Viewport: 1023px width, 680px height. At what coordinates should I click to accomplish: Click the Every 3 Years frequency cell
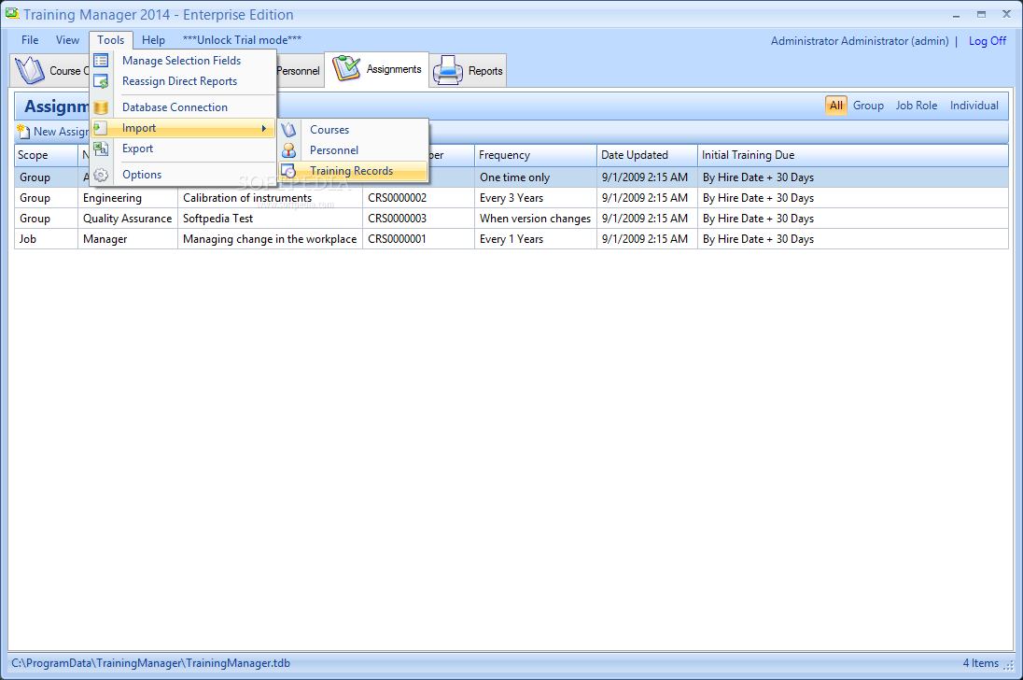tap(535, 198)
